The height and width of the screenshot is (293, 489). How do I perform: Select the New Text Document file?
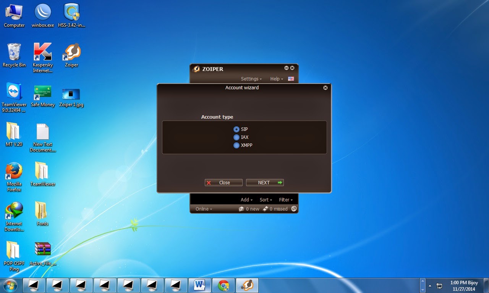click(x=43, y=137)
